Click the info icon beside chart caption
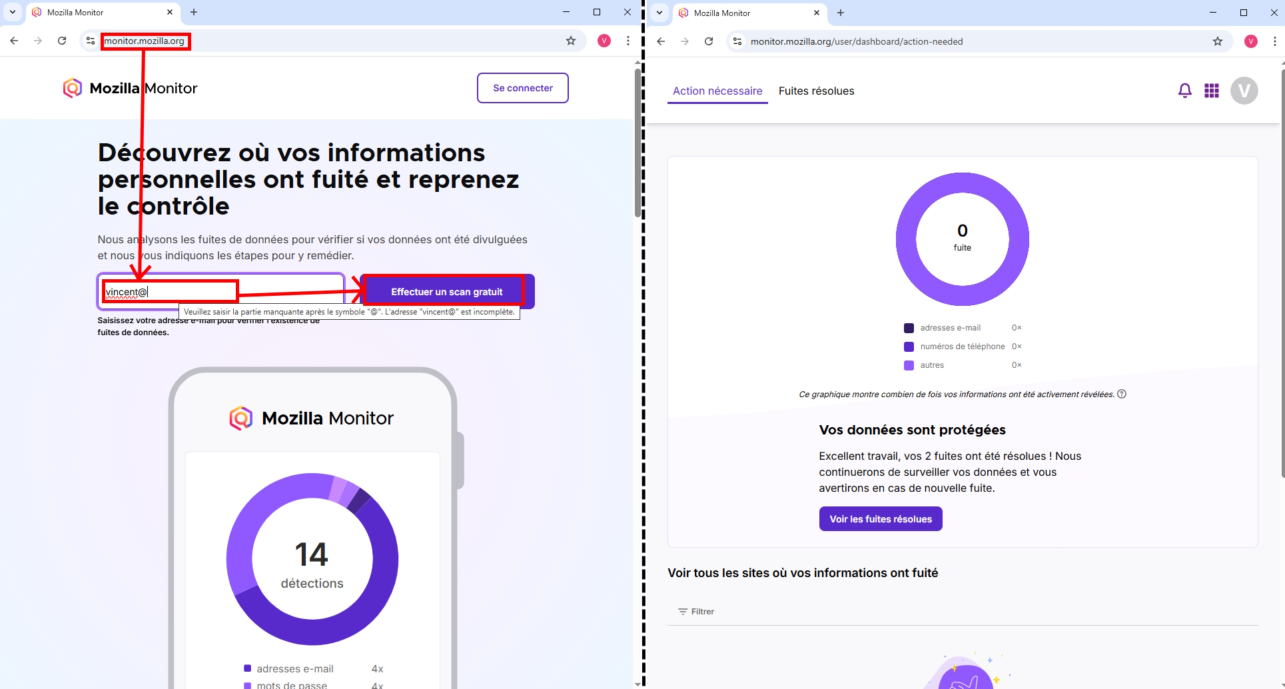This screenshot has width=1285, height=689. coord(1122,394)
